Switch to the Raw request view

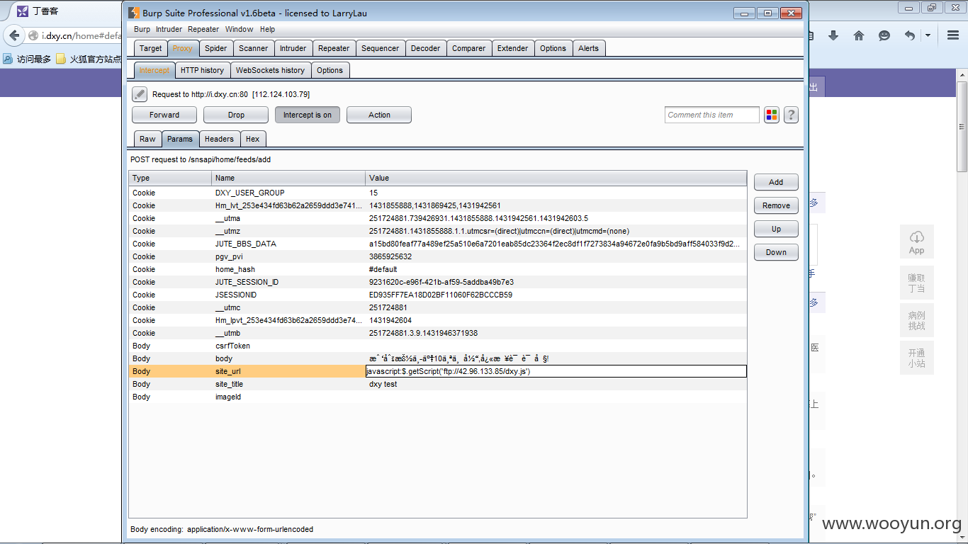(x=147, y=139)
